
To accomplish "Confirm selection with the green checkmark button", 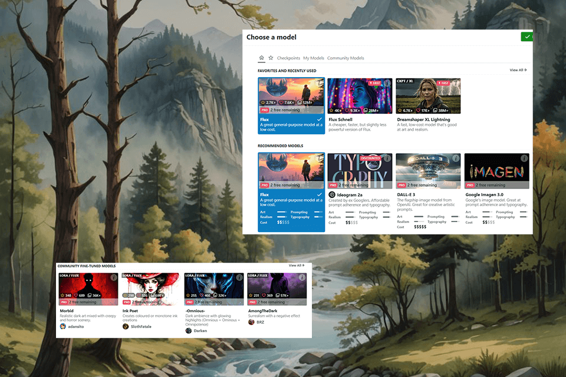I will click(526, 37).
